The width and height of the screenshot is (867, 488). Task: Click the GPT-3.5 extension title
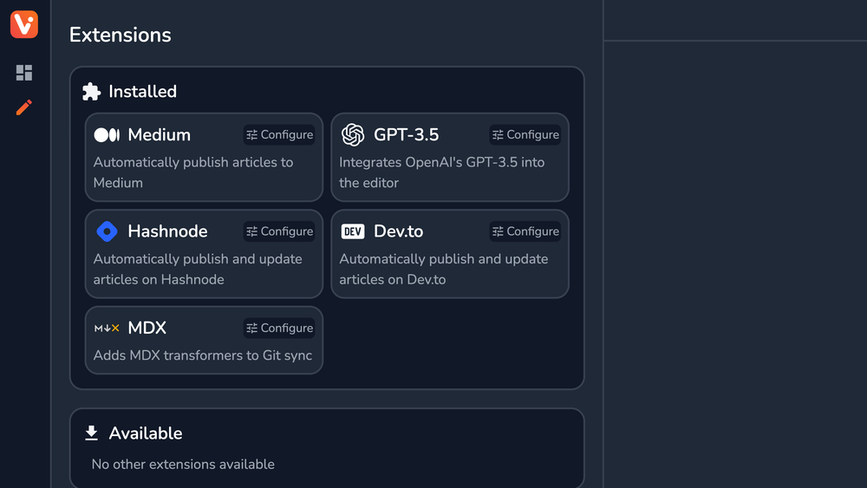click(x=407, y=135)
